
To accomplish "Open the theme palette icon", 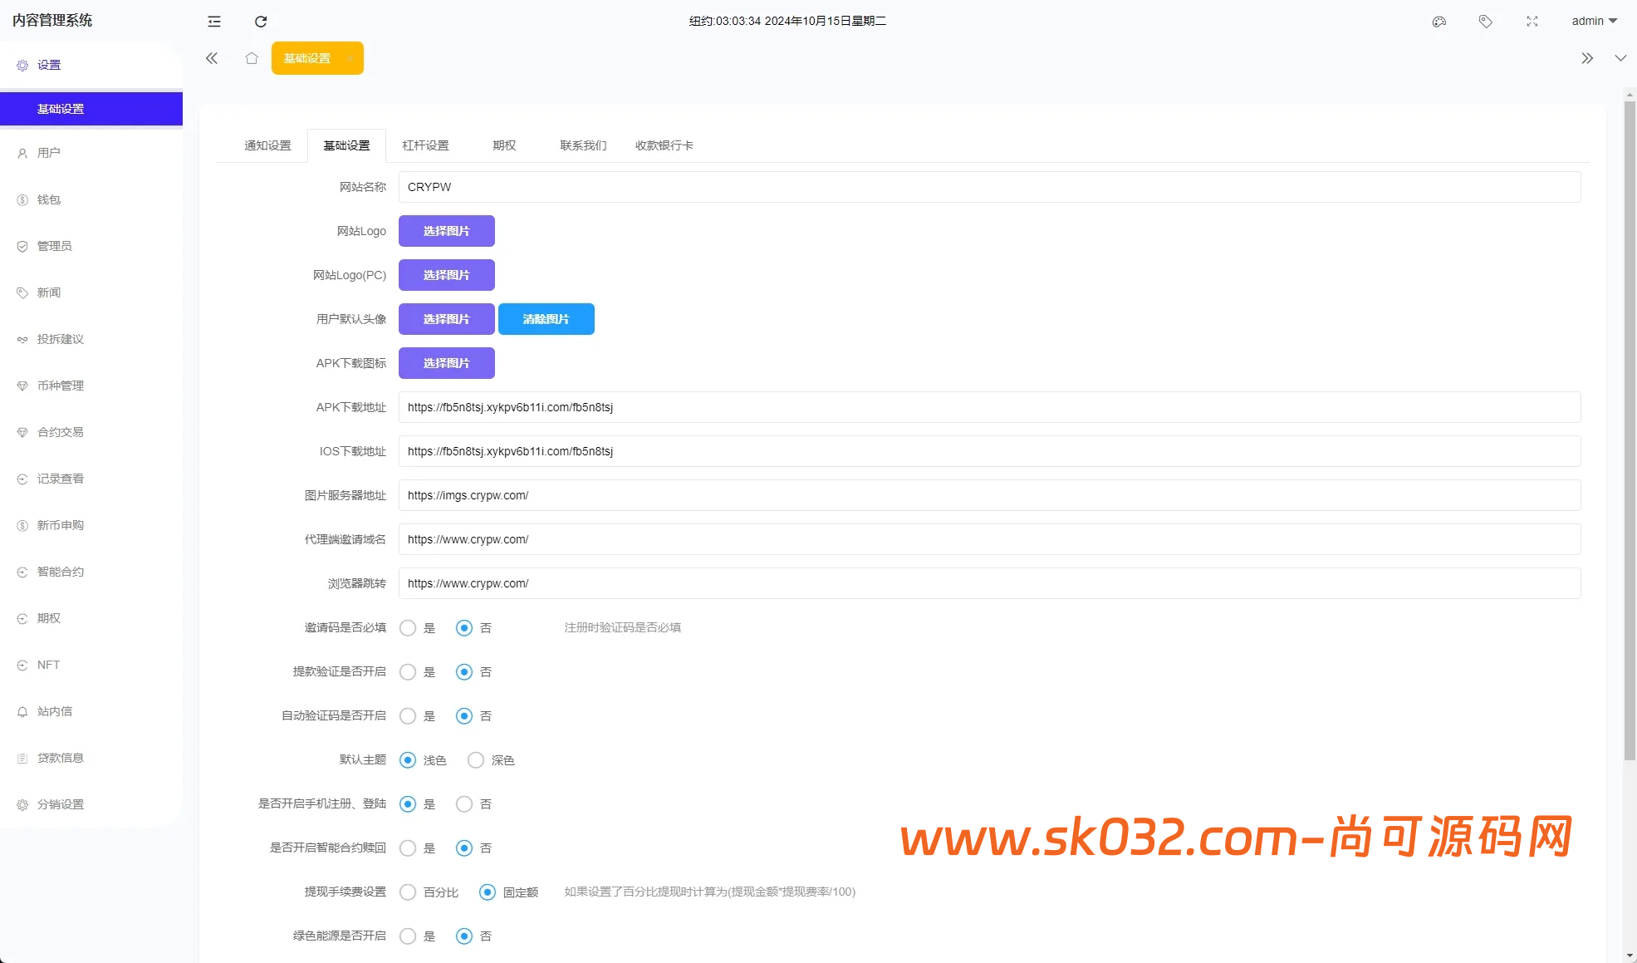I will pyautogui.click(x=1439, y=22).
